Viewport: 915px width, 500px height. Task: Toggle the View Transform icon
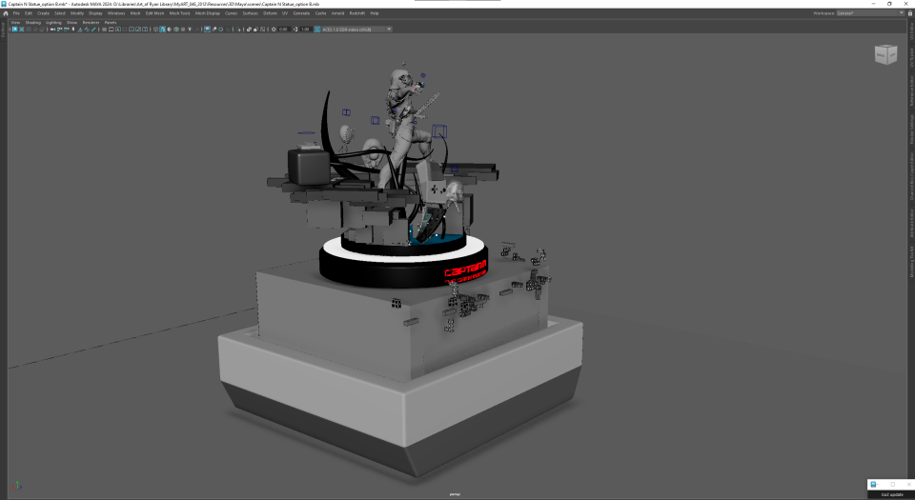click(x=316, y=30)
